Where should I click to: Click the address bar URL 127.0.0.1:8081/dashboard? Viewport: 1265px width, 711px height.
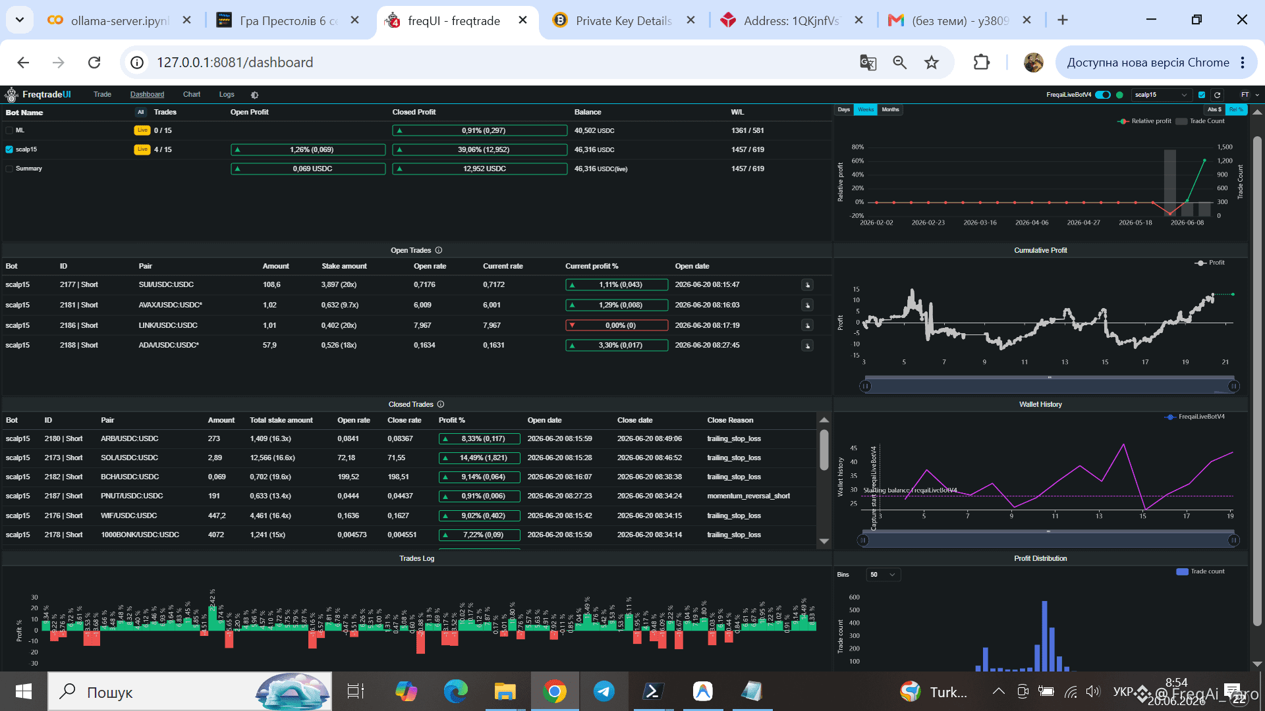click(235, 63)
